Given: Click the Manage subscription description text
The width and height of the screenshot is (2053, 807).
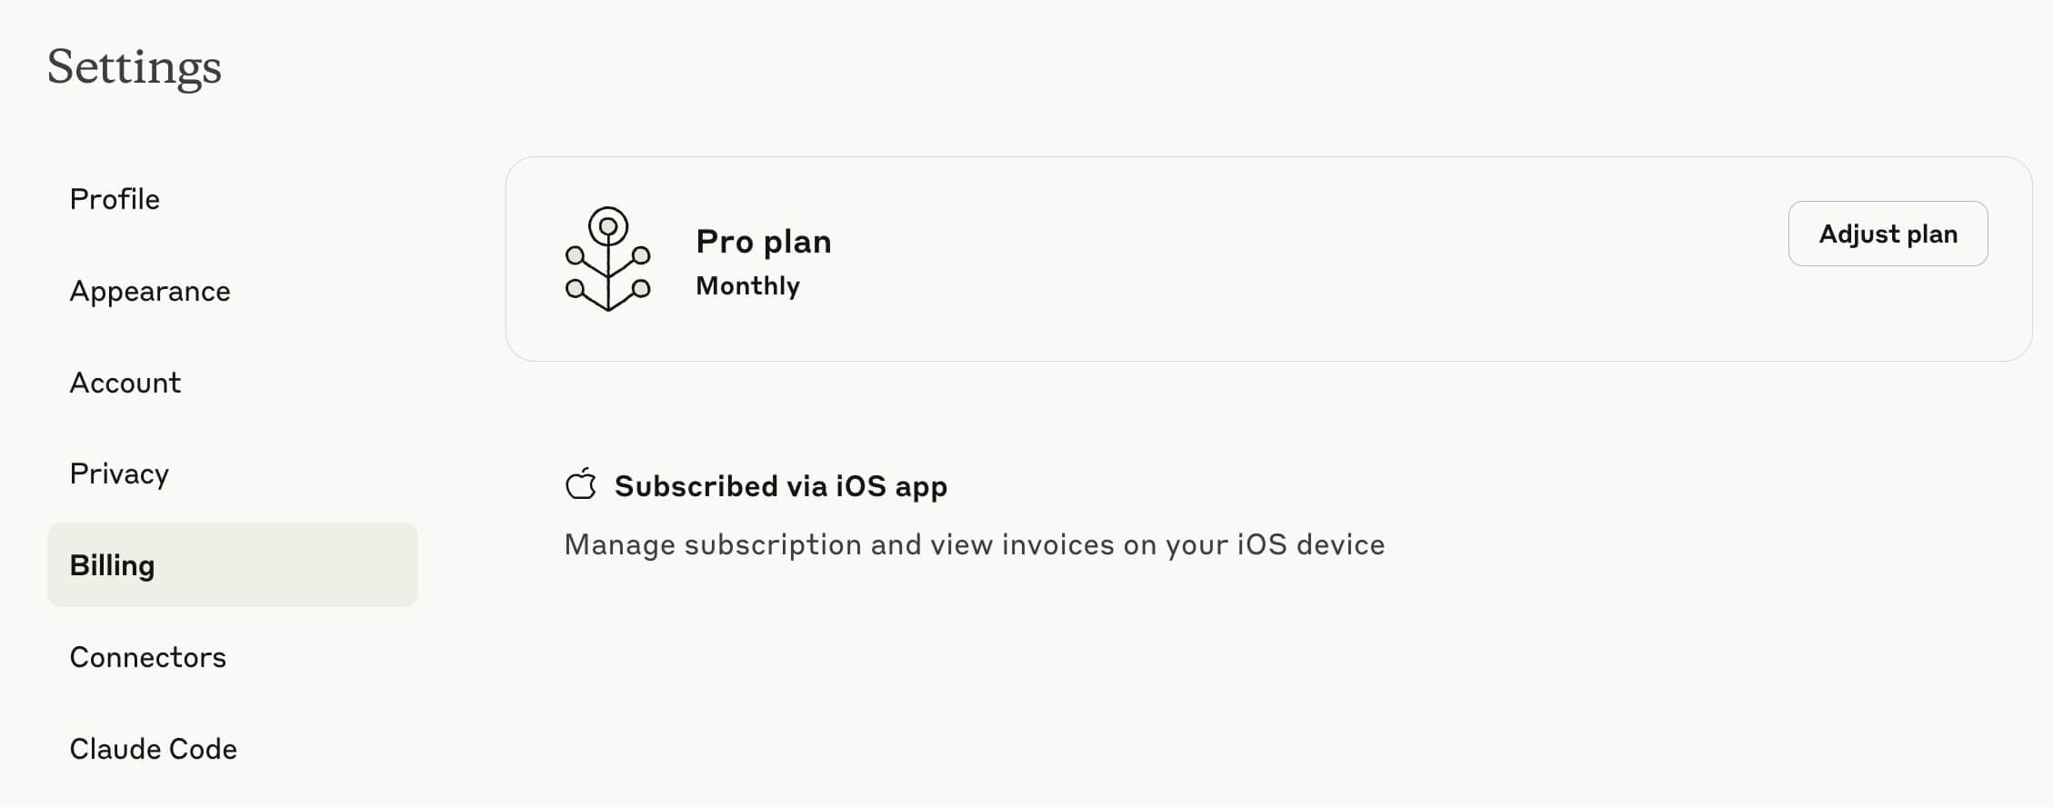Looking at the screenshot, I should click(975, 544).
